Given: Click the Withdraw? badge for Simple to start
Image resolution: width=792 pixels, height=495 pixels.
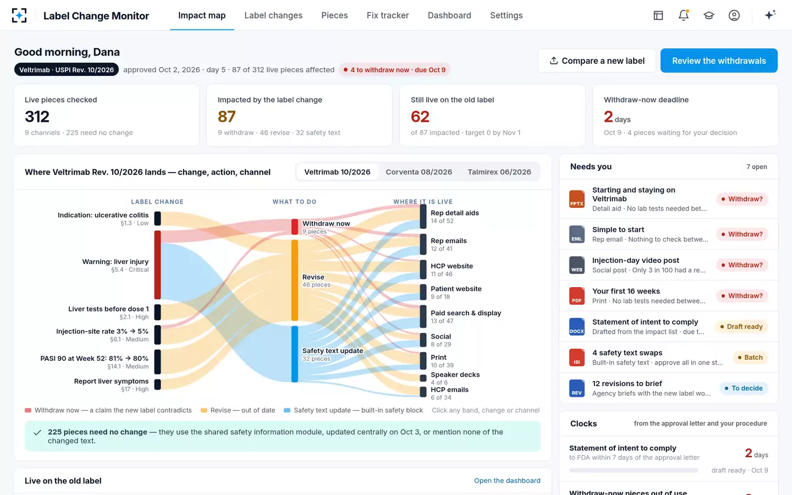Looking at the screenshot, I should pyautogui.click(x=742, y=234).
